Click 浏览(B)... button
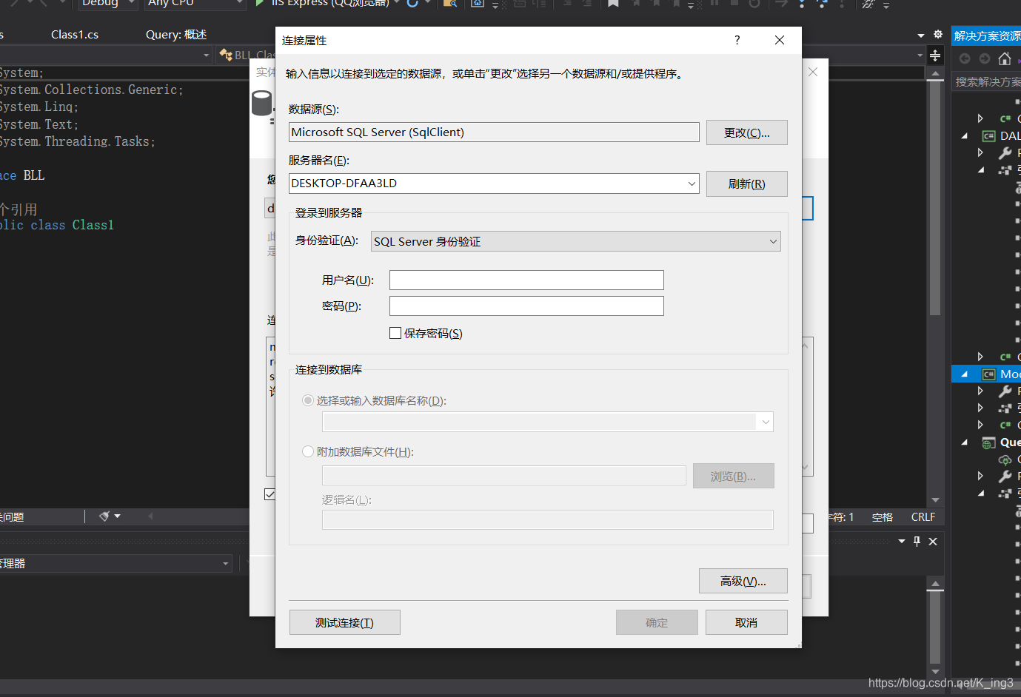The width and height of the screenshot is (1021, 697). point(733,476)
